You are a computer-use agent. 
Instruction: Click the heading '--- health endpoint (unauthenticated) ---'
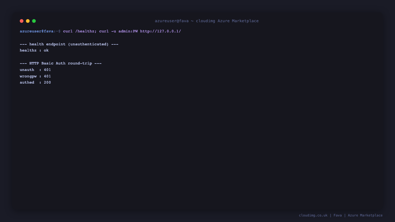(x=69, y=44)
